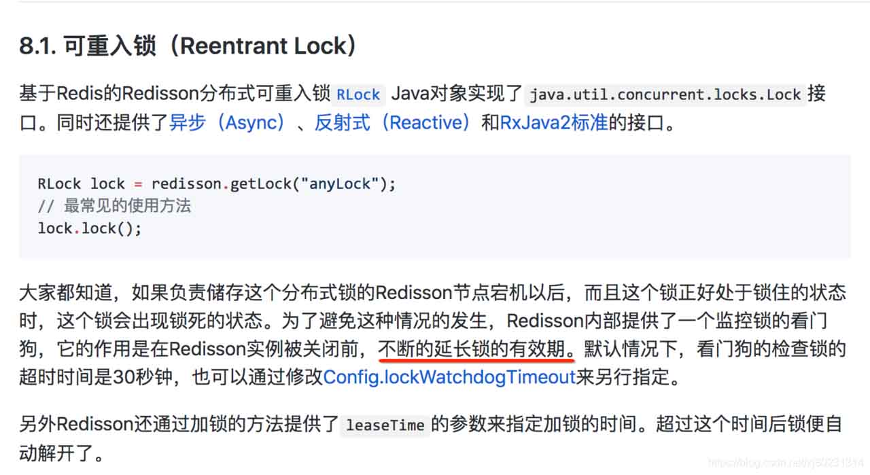The image size is (870, 475).
Task: Open the 反射式（Reactive） link
Action: 392,124
